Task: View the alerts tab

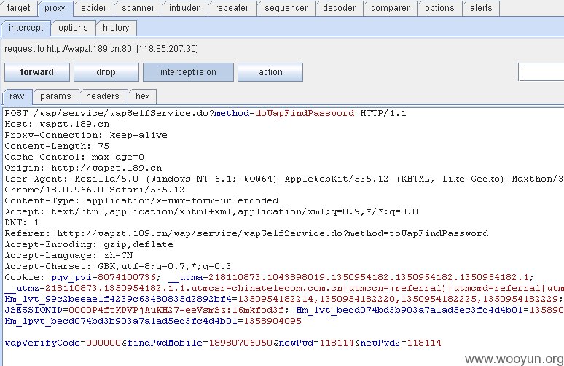Action: tap(481, 8)
